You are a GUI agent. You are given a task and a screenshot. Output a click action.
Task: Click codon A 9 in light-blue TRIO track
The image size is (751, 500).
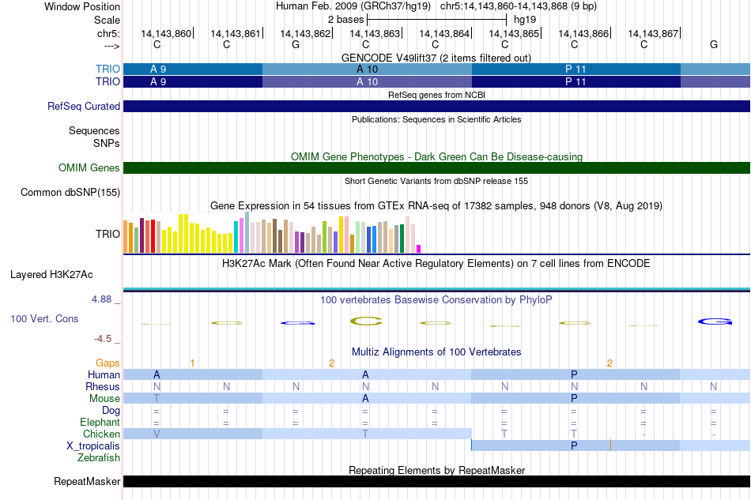click(x=193, y=69)
